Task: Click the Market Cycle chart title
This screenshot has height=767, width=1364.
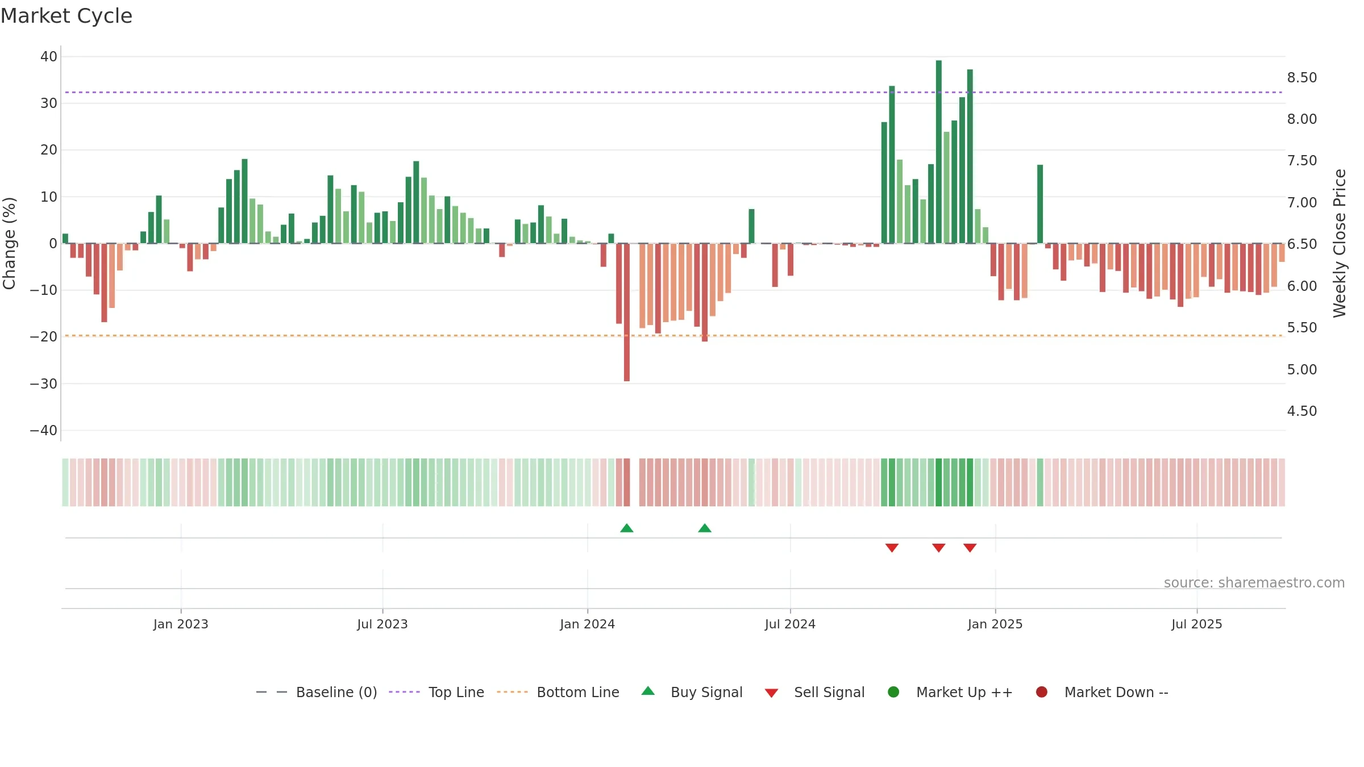Action: coord(66,16)
